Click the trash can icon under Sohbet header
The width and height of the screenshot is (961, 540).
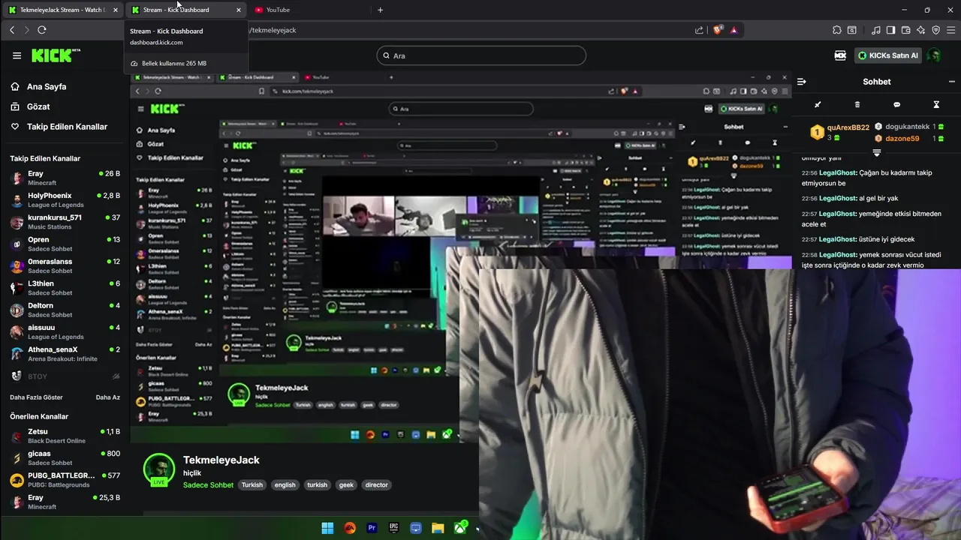coord(857,104)
